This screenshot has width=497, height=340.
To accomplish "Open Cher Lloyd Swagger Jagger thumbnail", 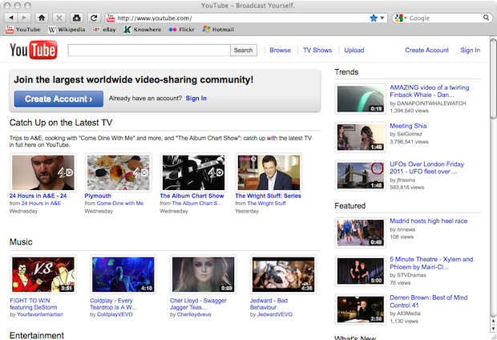I will pyautogui.click(x=203, y=274).
